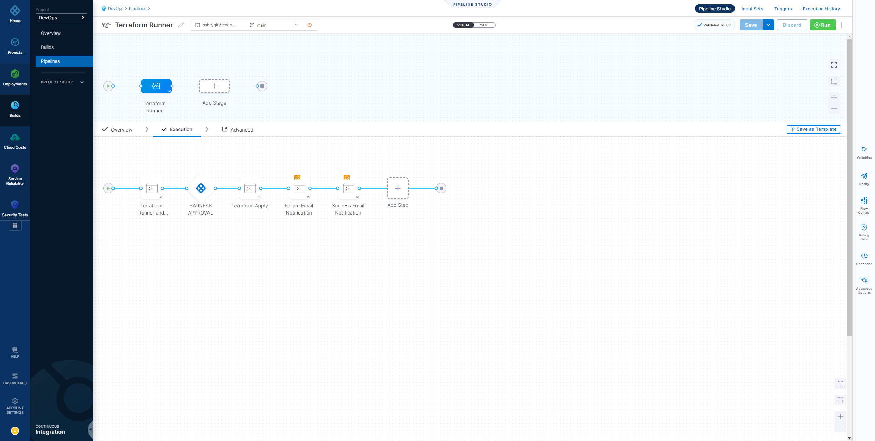Open the Home module icon
The width and height of the screenshot is (875, 441).
point(15,11)
